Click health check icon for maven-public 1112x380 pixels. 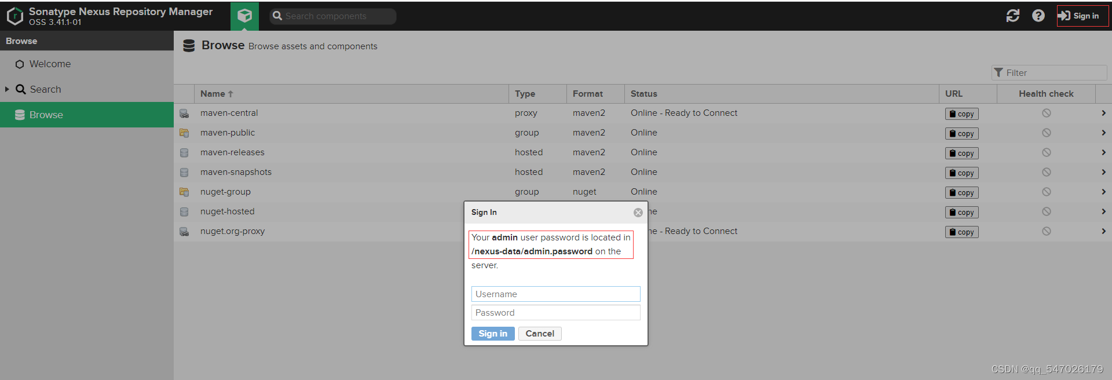[1046, 133]
